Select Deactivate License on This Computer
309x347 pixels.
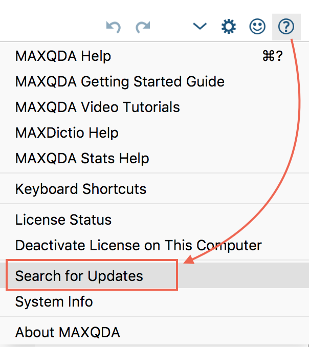(x=154, y=245)
